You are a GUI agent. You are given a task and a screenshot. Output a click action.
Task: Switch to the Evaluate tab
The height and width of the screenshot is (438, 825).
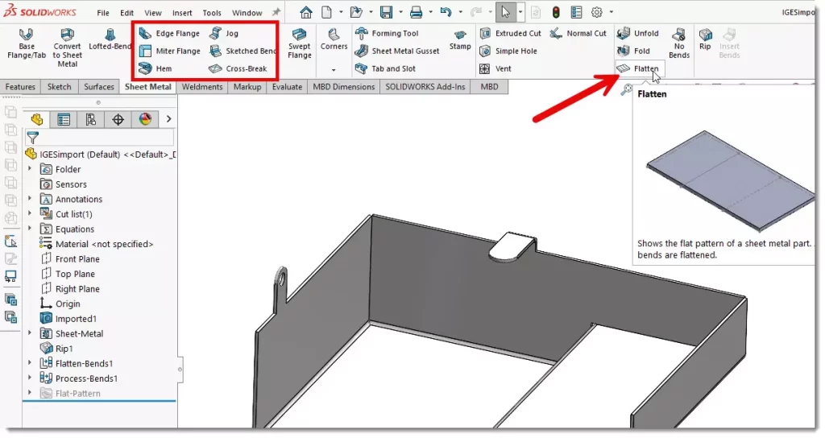click(x=287, y=87)
